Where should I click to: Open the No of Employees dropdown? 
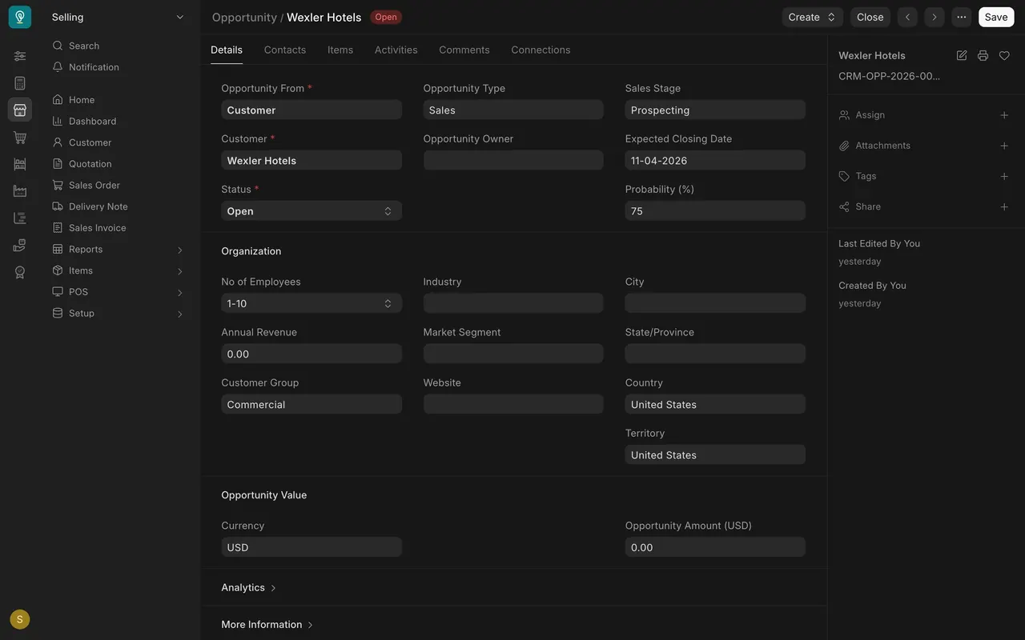click(312, 303)
